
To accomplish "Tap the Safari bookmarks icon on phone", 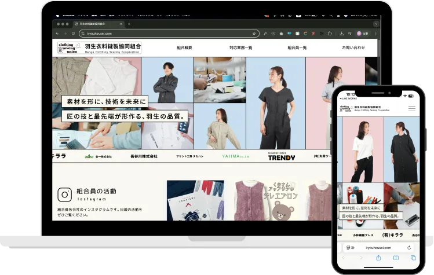I will point(396,258).
